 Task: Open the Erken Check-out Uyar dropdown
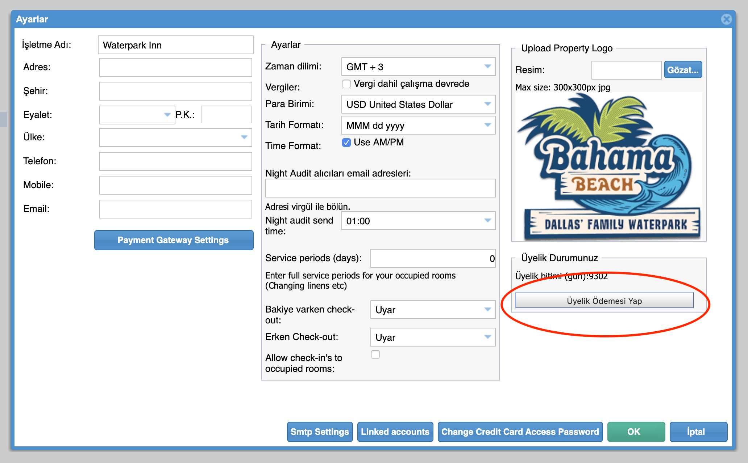point(433,337)
